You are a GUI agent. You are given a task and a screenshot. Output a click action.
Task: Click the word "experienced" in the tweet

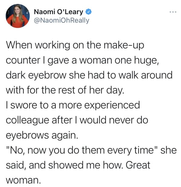112,105
